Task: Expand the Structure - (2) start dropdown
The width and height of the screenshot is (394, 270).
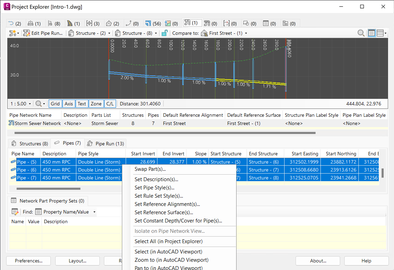Action: (x=109, y=33)
